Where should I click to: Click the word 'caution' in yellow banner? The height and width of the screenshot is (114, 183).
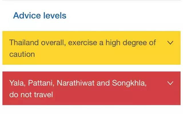(x=22, y=54)
